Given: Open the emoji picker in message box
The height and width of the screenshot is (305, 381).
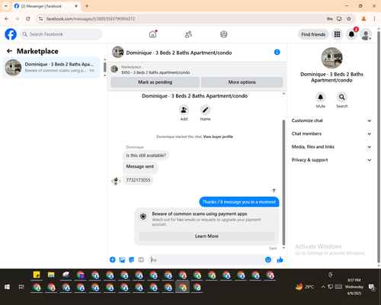Looking at the screenshot, I should point(268,260).
